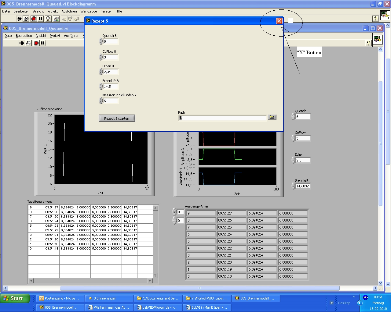Switch to LabVIEWforum.de taskbar button
The image size is (391, 312).
(x=158, y=307)
